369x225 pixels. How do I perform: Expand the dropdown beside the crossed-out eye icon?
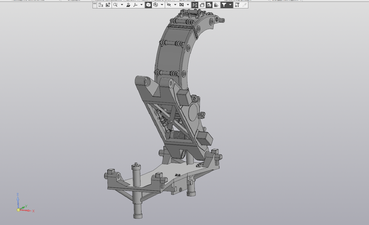[175, 5]
